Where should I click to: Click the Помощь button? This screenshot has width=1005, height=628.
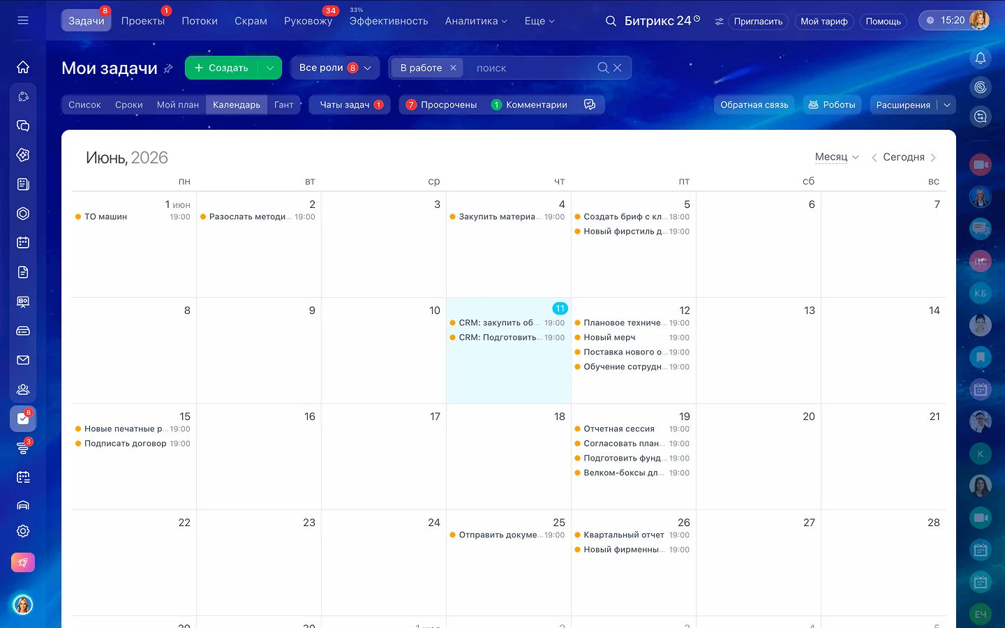883,22
